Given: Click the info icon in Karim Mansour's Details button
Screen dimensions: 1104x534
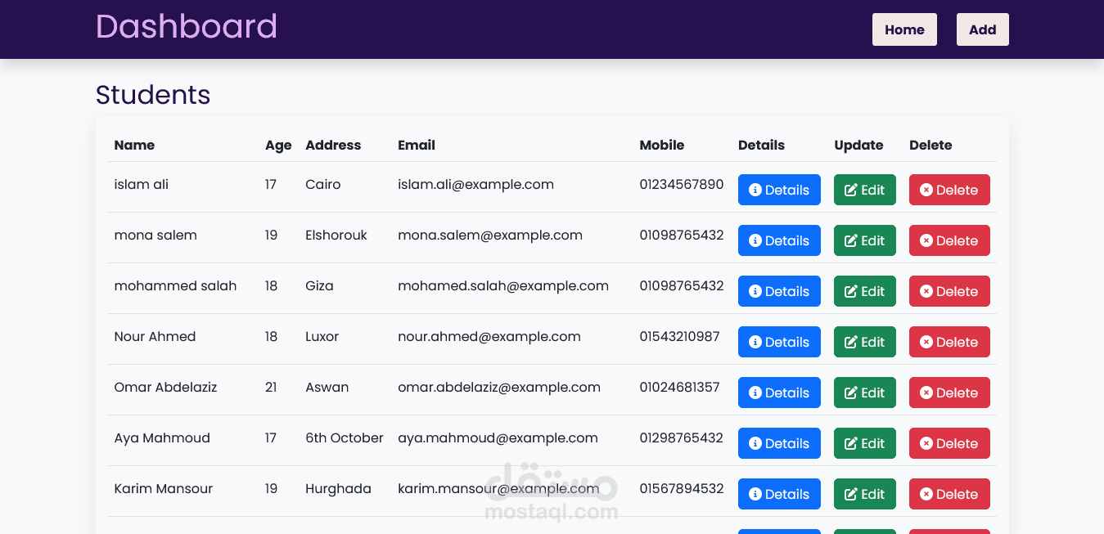Looking at the screenshot, I should tap(755, 494).
